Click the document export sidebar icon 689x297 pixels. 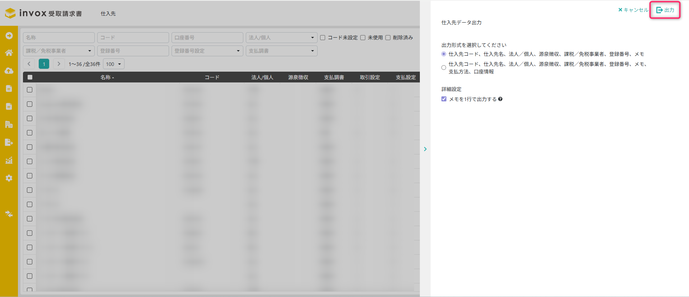click(9, 142)
